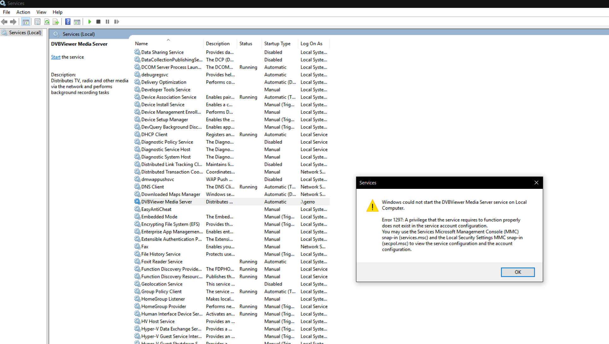Click the Properties toolbar icon
This screenshot has width=609, height=344.
pyautogui.click(x=38, y=22)
